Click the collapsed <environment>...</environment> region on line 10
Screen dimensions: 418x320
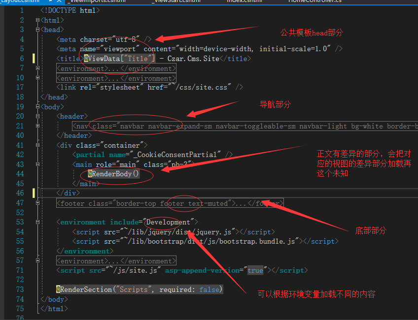tap(116, 78)
